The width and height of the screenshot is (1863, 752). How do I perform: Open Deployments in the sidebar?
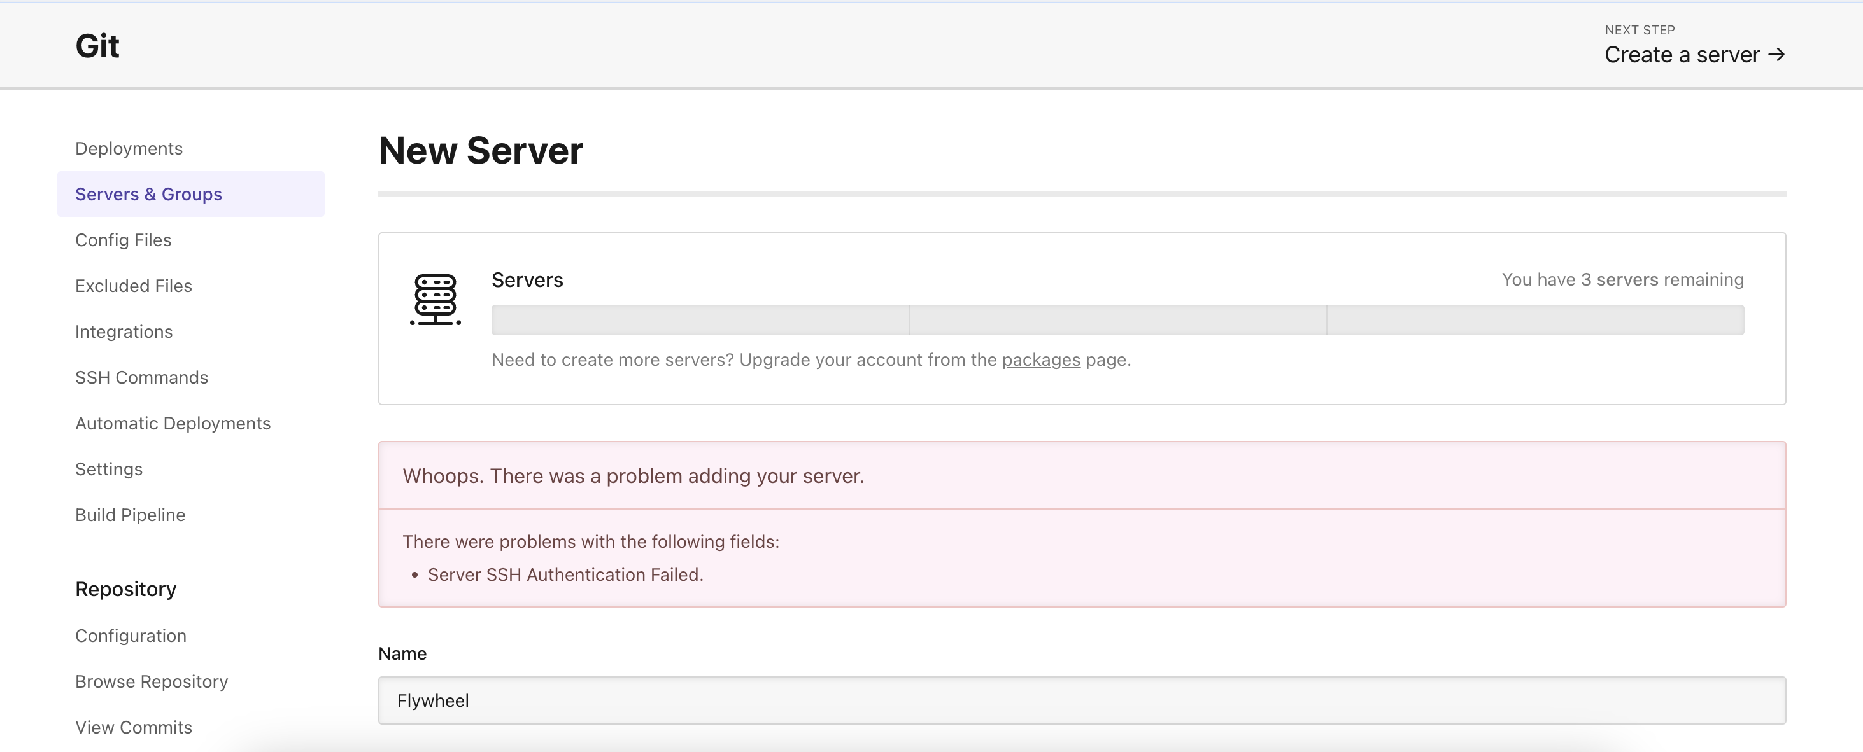(129, 148)
